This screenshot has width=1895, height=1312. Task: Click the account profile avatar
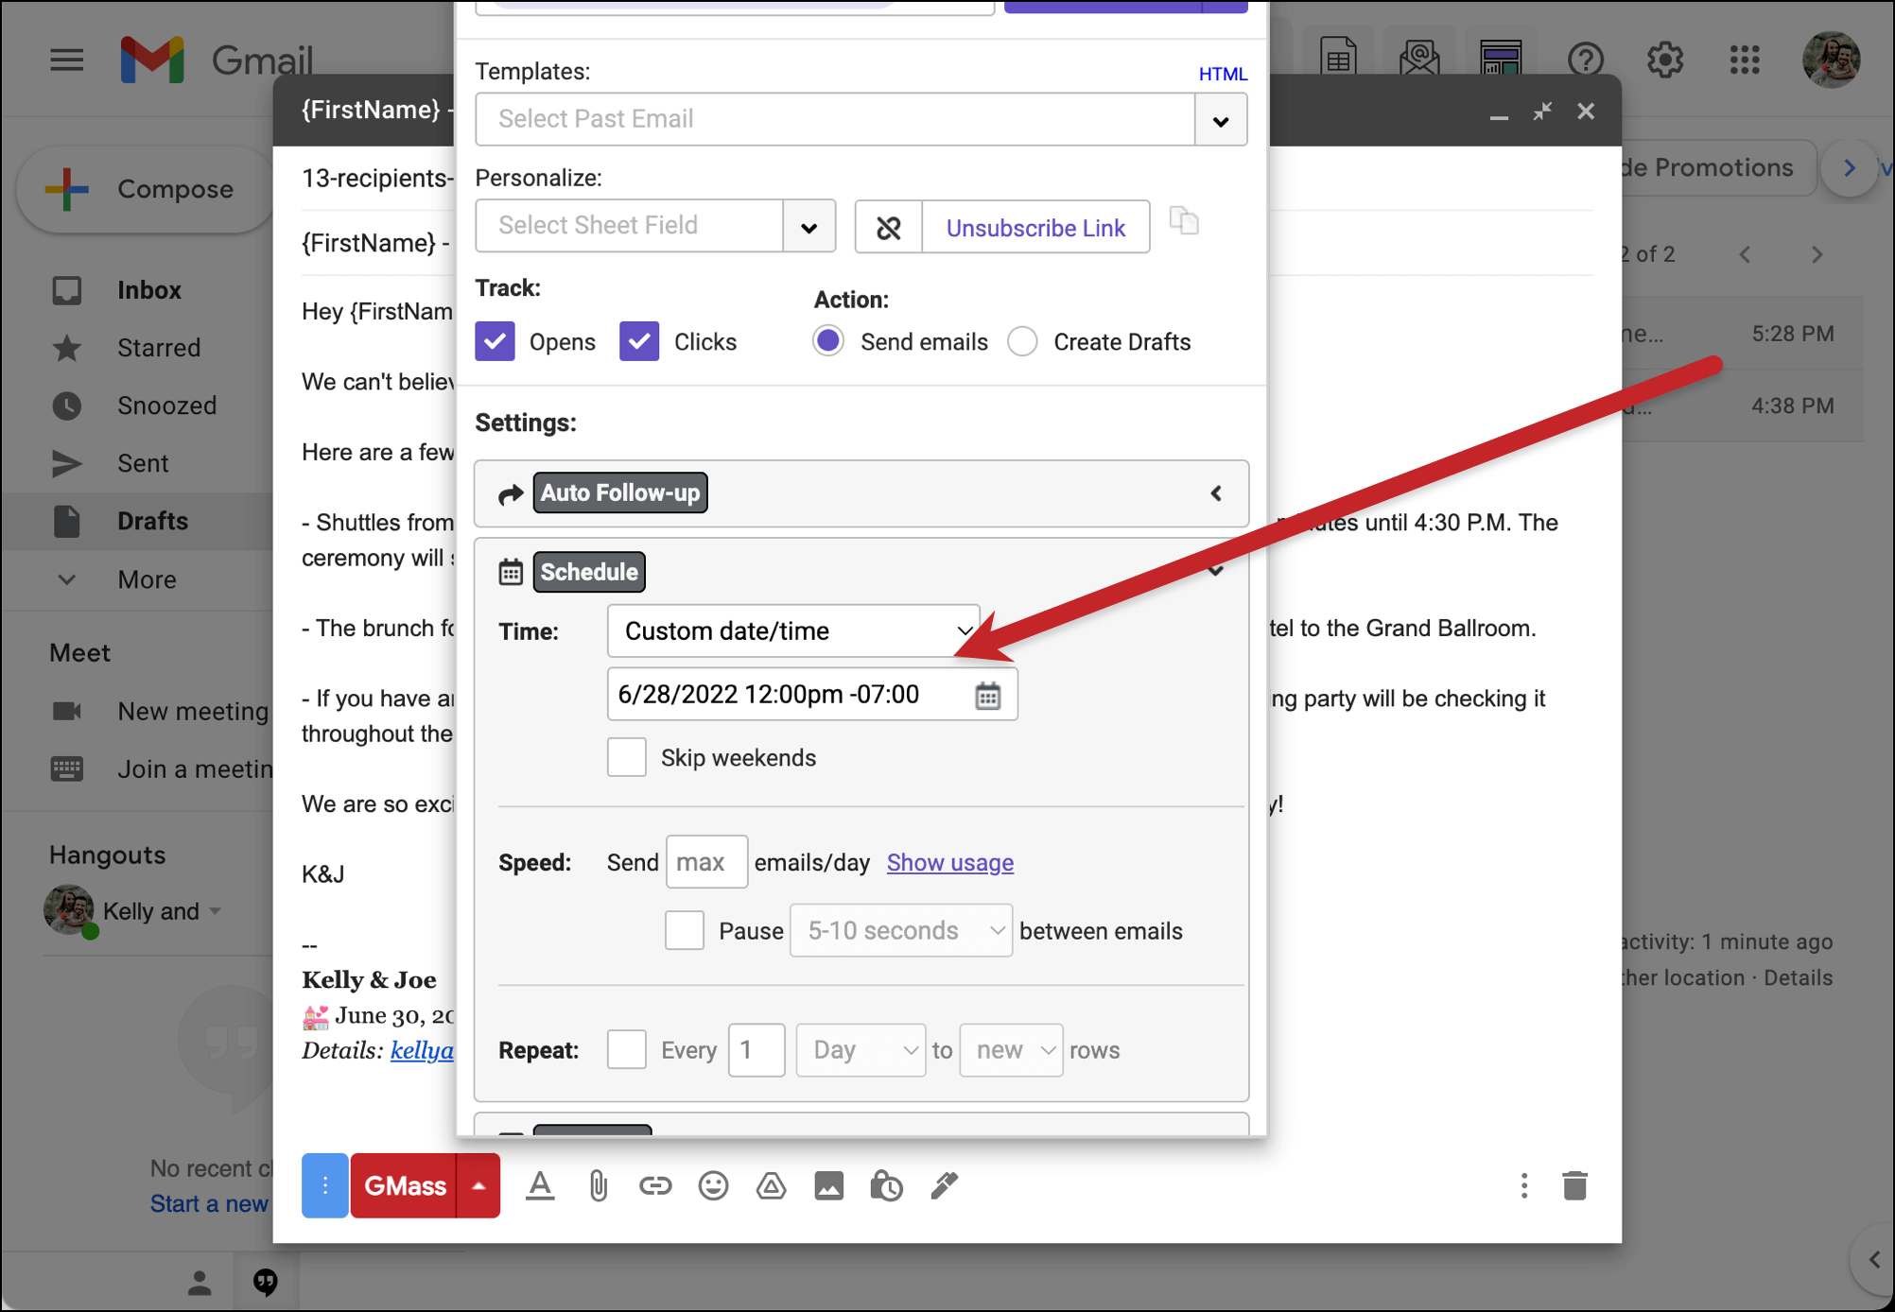(x=1832, y=59)
